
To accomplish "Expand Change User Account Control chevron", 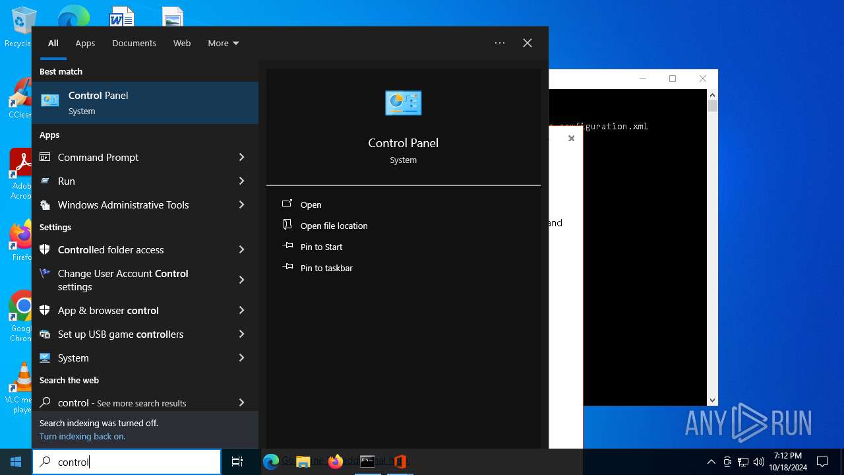I will point(241,280).
